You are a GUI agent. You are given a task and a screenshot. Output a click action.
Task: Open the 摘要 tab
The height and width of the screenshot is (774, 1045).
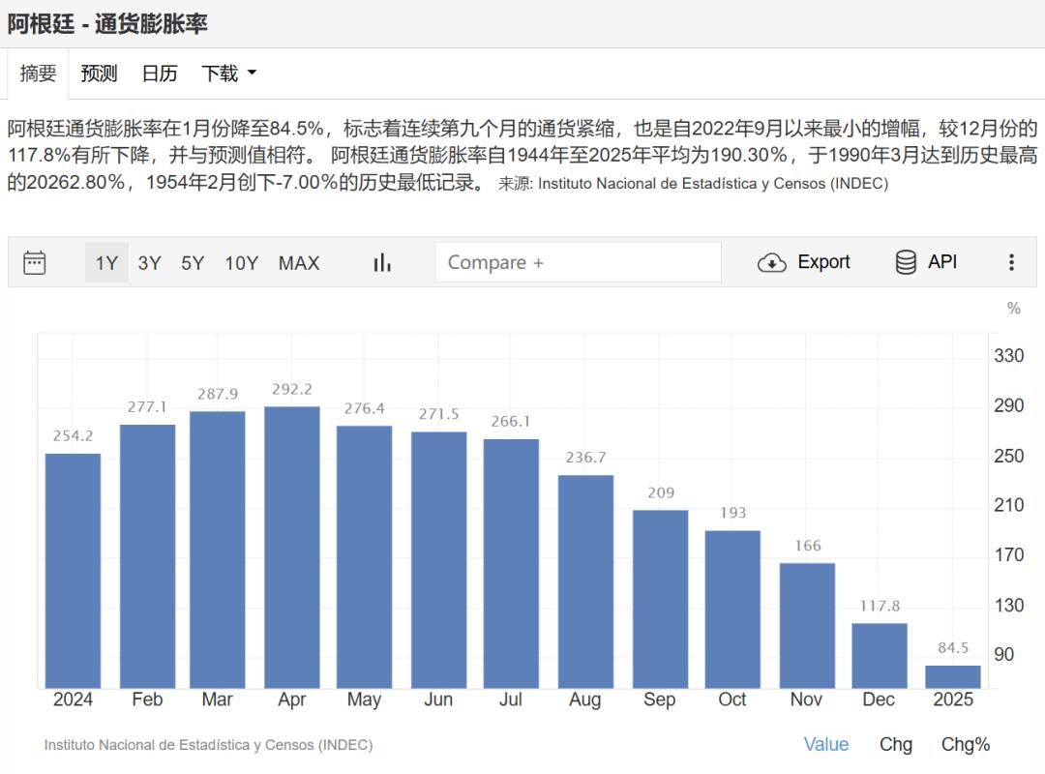[x=39, y=74]
